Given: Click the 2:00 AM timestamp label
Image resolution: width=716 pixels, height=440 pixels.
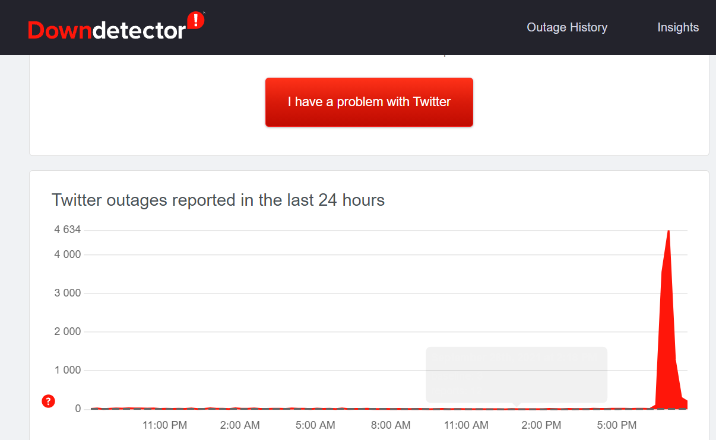Looking at the screenshot, I should [x=240, y=425].
